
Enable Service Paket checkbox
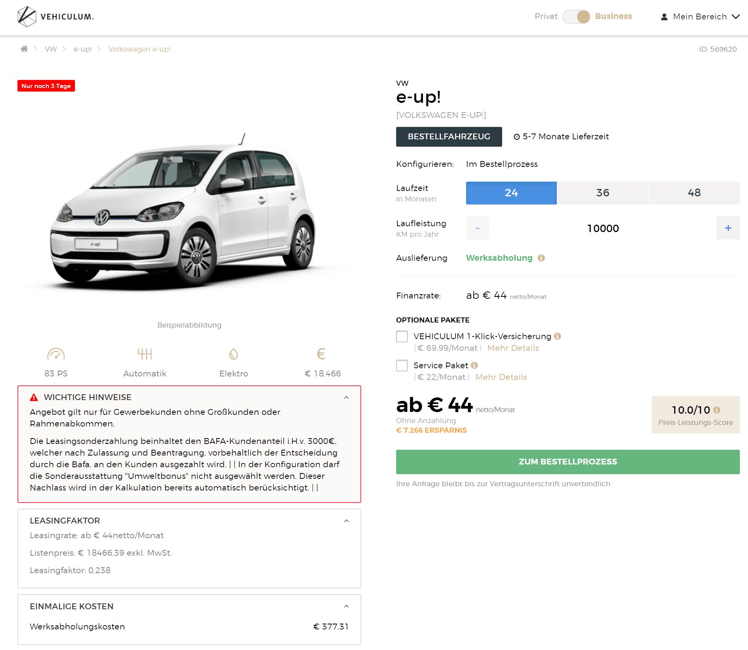tap(402, 366)
